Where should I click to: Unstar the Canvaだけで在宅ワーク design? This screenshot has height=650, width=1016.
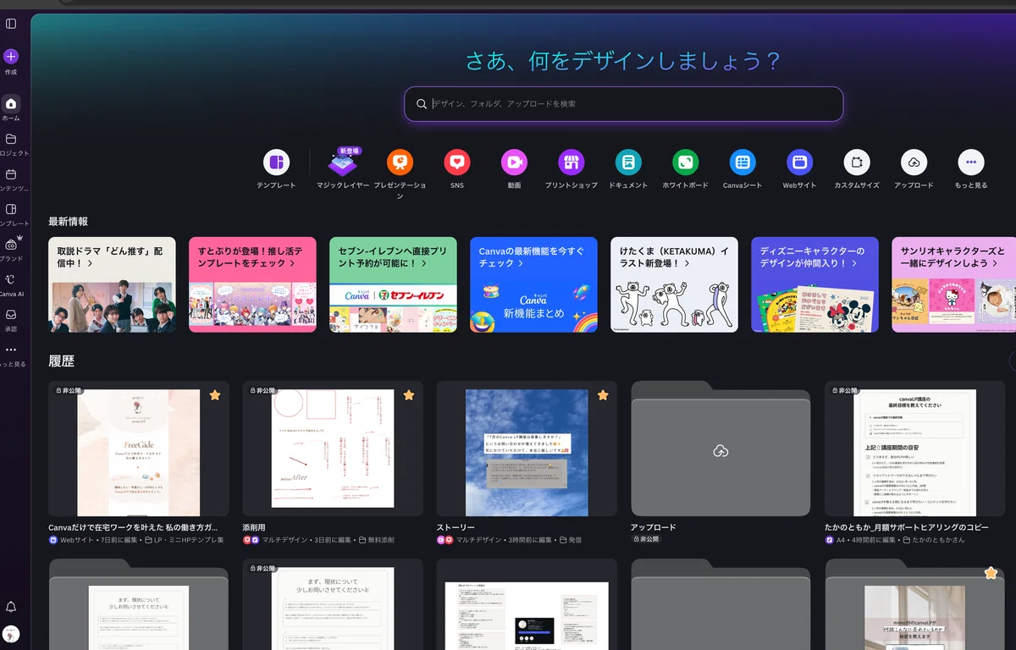(x=215, y=395)
